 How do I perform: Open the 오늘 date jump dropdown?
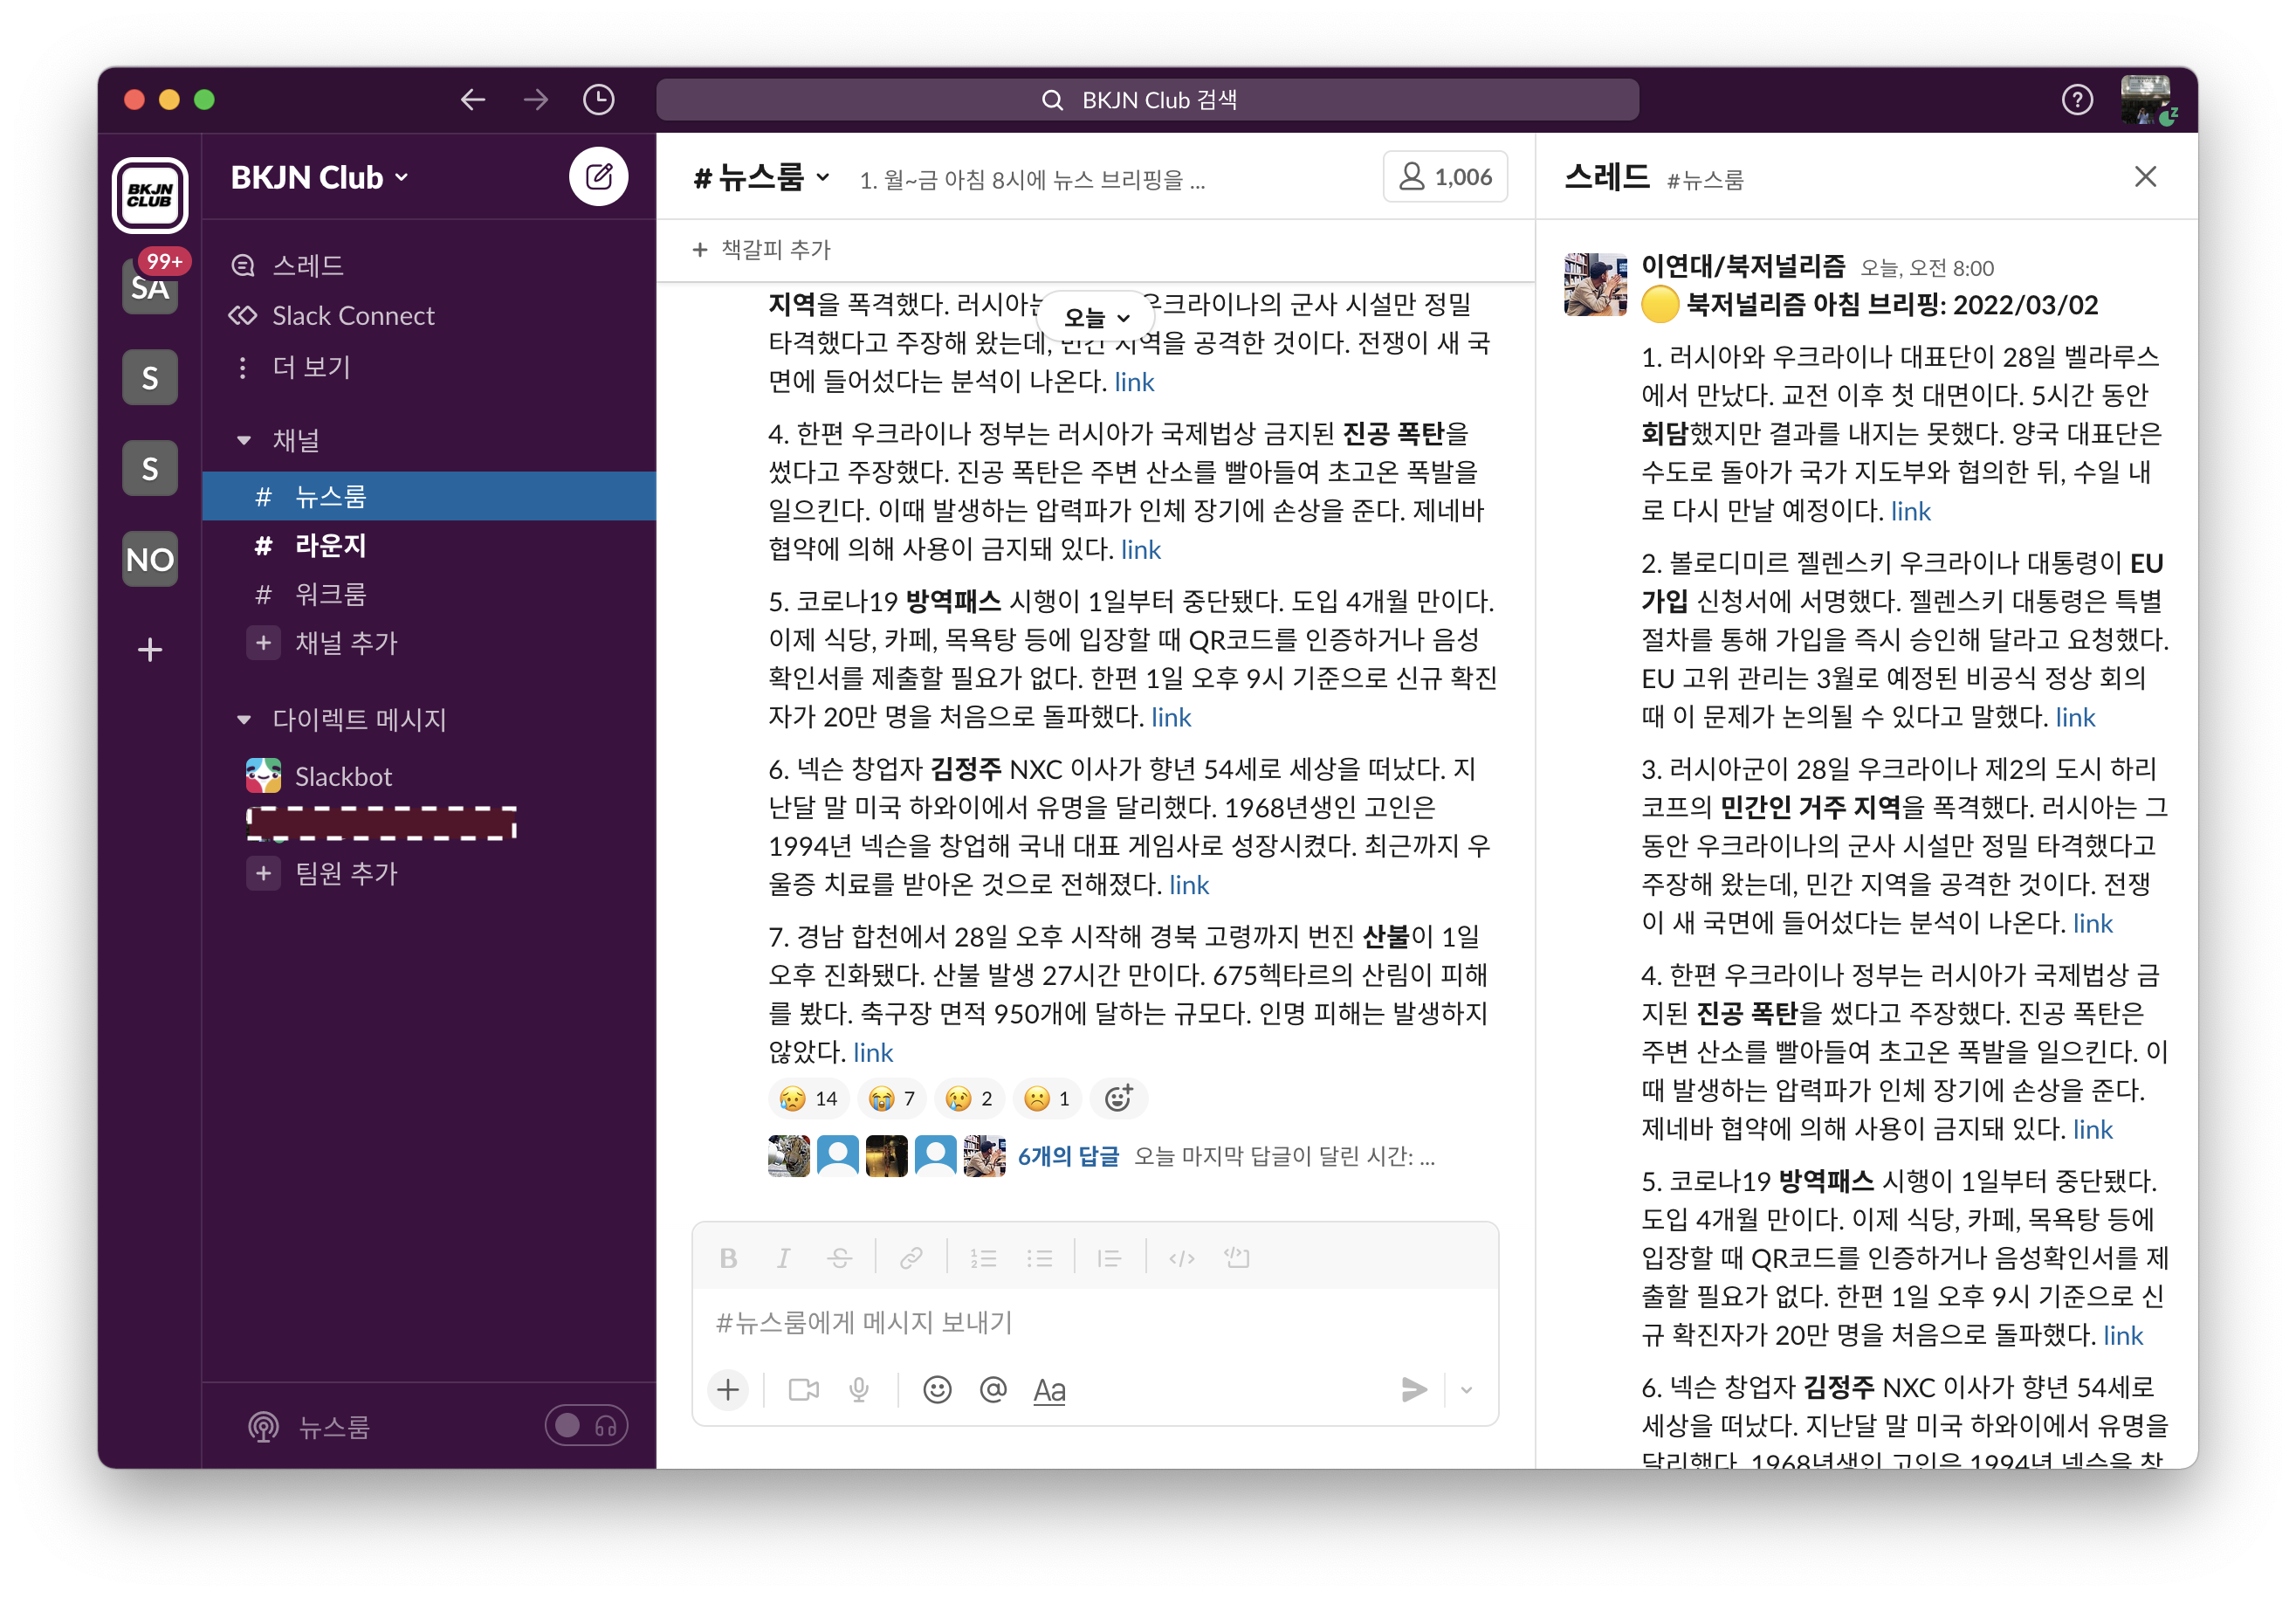(x=1095, y=317)
